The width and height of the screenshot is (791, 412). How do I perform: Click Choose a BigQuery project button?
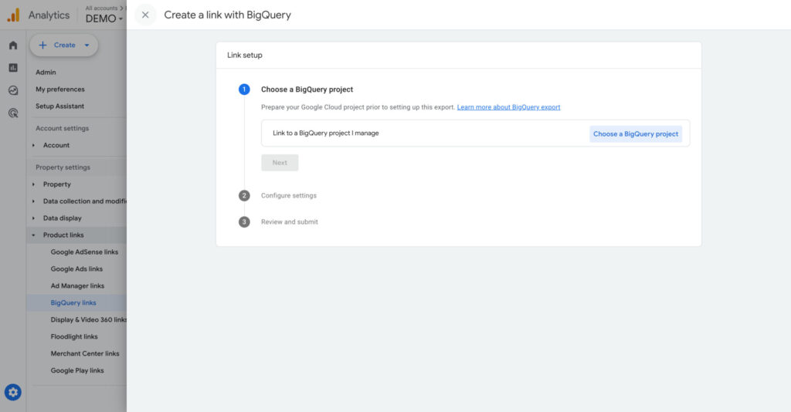[x=636, y=133]
